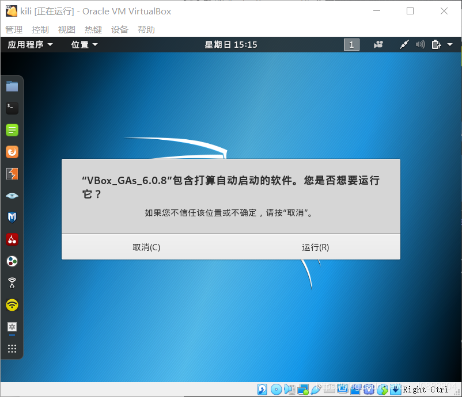
Task: Show all applications grid
Action: tap(12, 349)
